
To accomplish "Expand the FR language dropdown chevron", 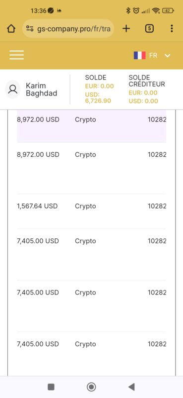I will 167,56.
